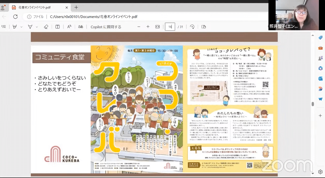
Task: Open the Games panel in the sidebar
Action: point(320,57)
